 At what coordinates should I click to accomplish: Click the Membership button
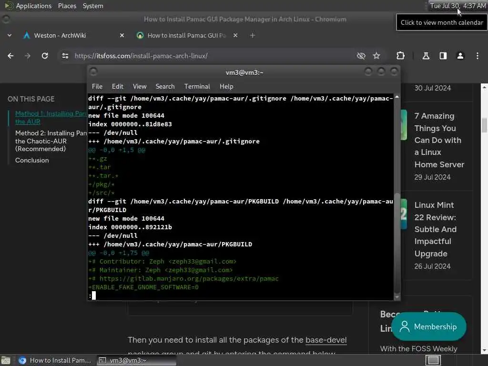pos(429,326)
